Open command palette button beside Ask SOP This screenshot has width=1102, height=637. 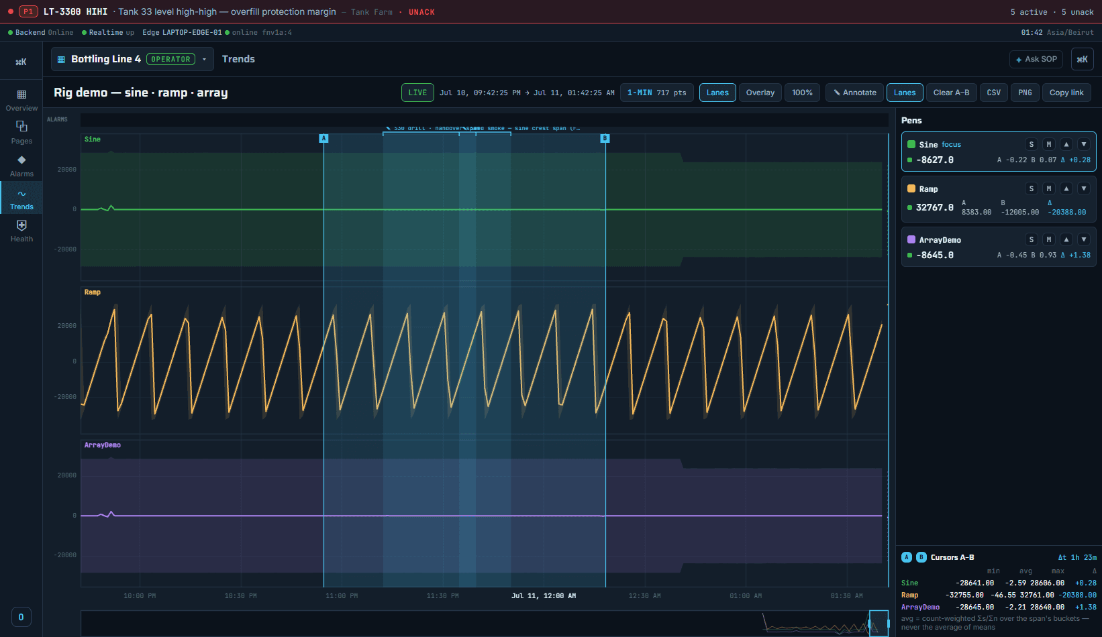pos(1082,59)
